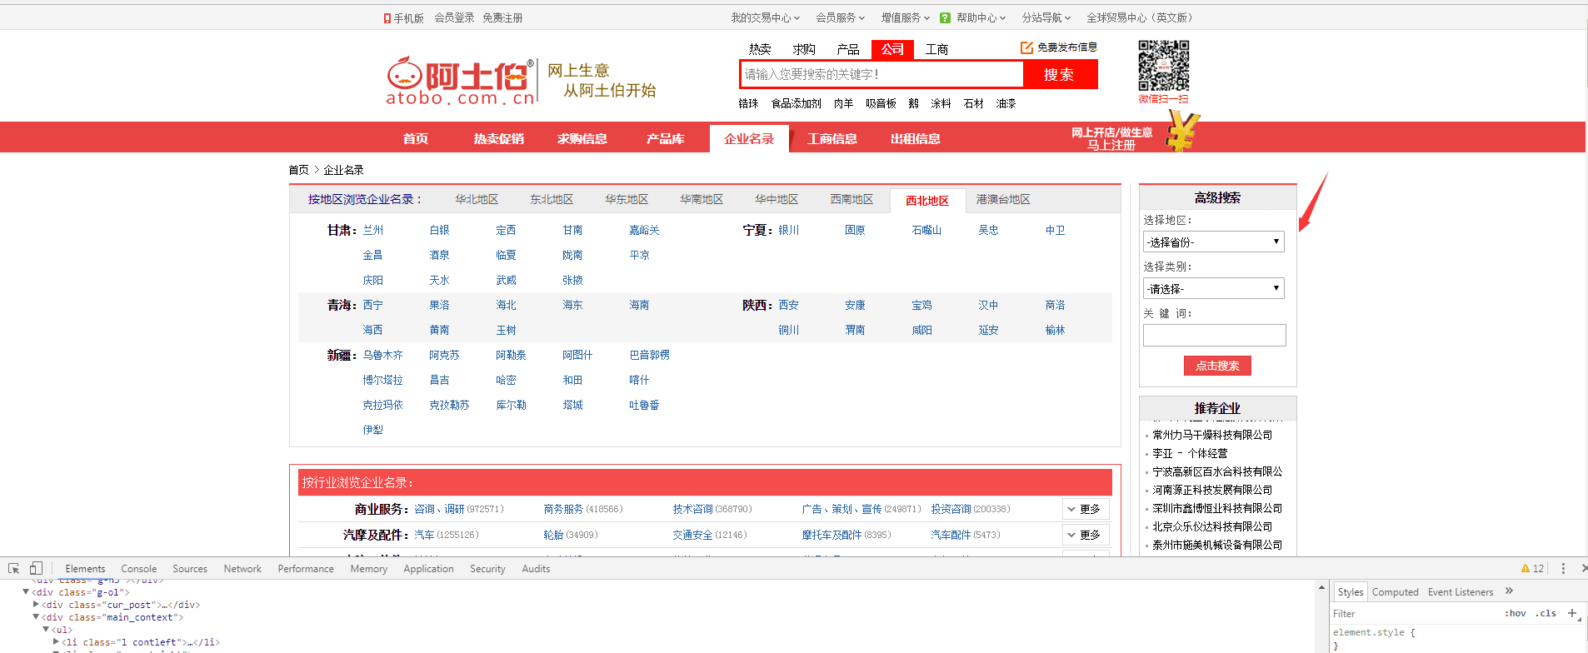Click the green help center question icon
This screenshot has height=653, width=1588.
(x=945, y=17)
